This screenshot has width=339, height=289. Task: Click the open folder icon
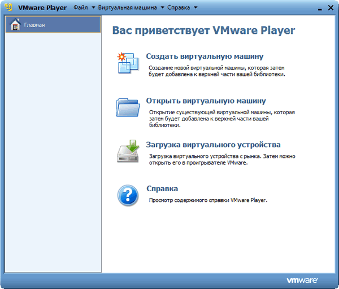(x=128, y=107)
